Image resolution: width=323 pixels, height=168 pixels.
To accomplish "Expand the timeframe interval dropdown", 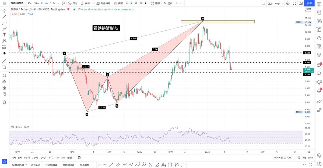I will click(x=58, y=3).
